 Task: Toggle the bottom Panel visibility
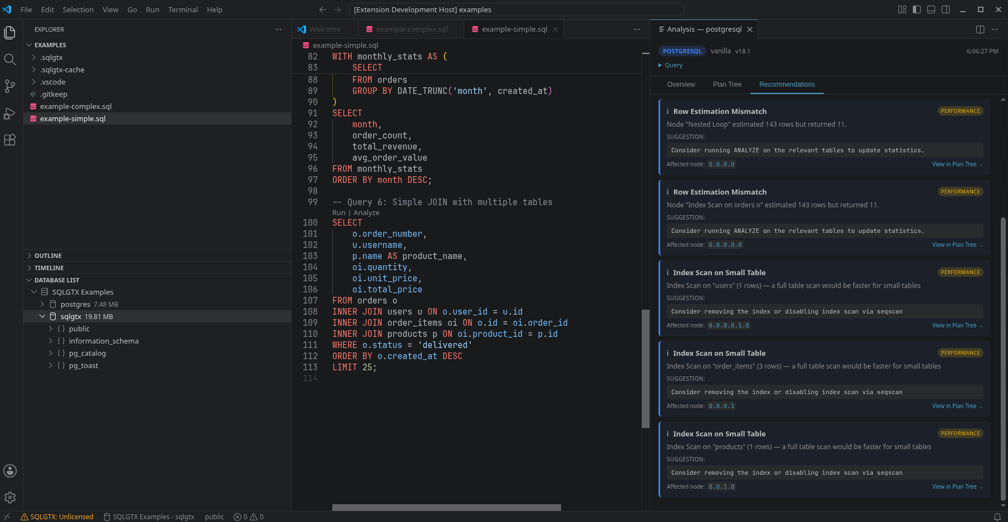pos(931,9)
